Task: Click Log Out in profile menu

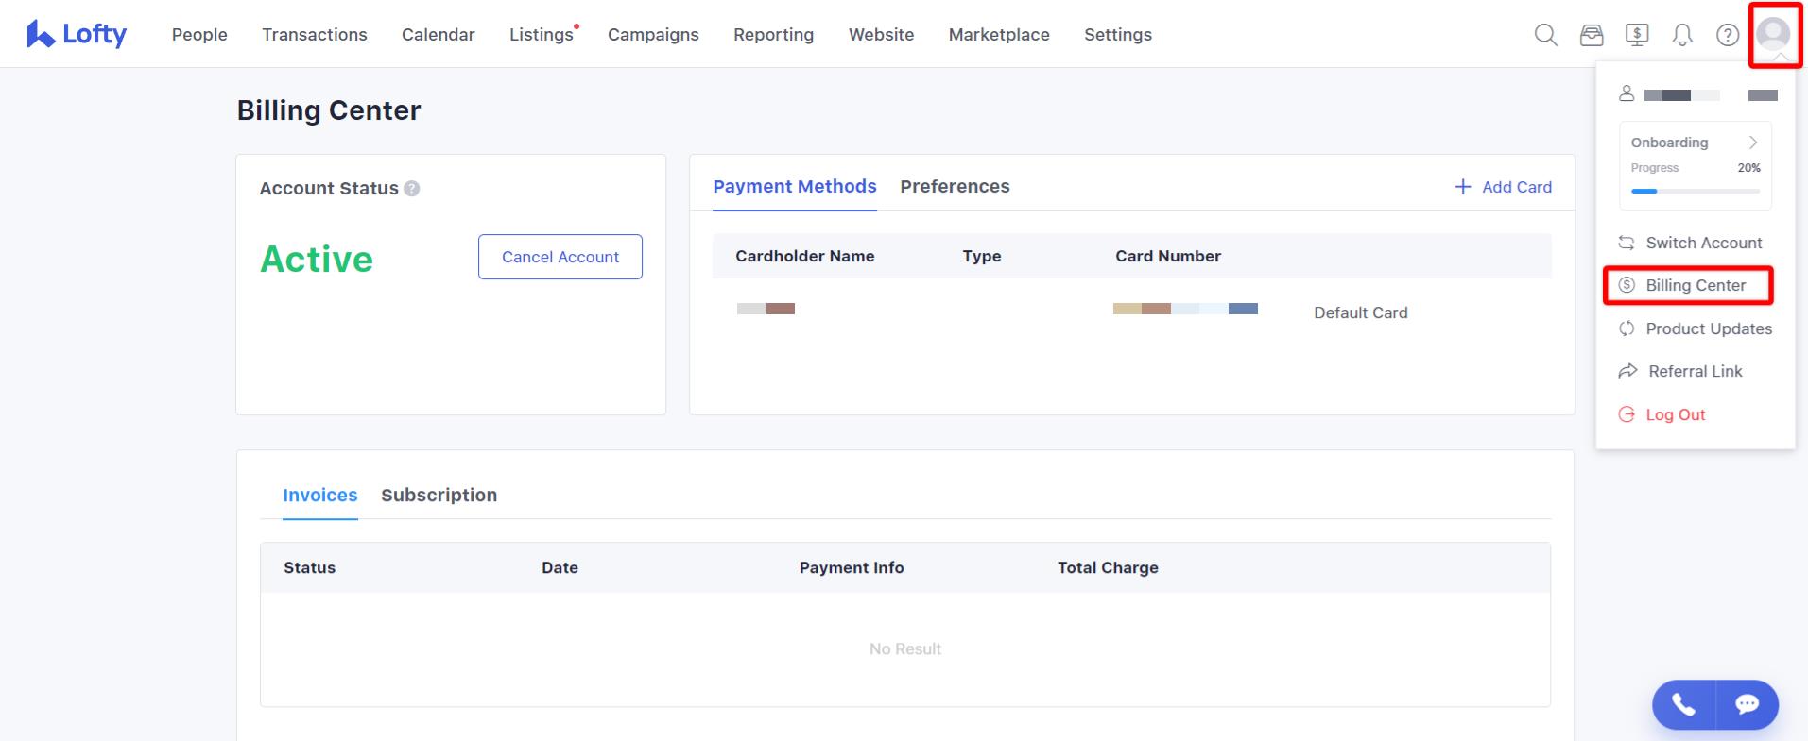Action: [1675, 414]
